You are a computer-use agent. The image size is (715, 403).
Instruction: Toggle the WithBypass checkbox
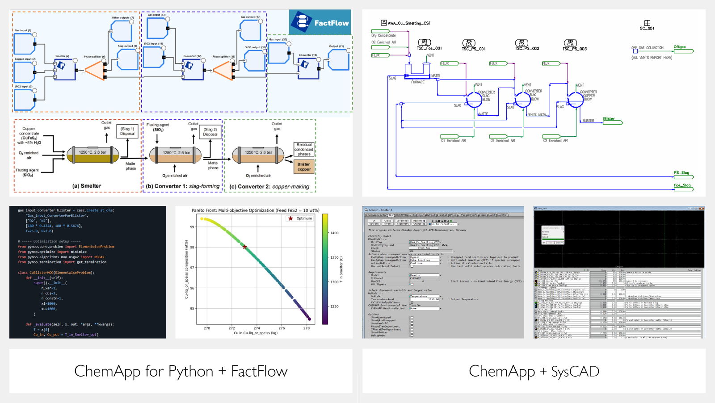412,284
